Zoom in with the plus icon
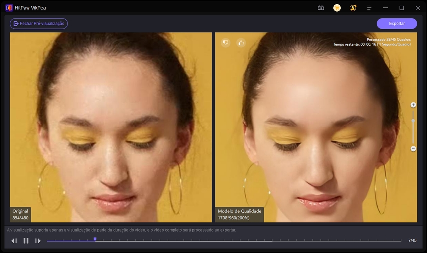 pos(413,105)
